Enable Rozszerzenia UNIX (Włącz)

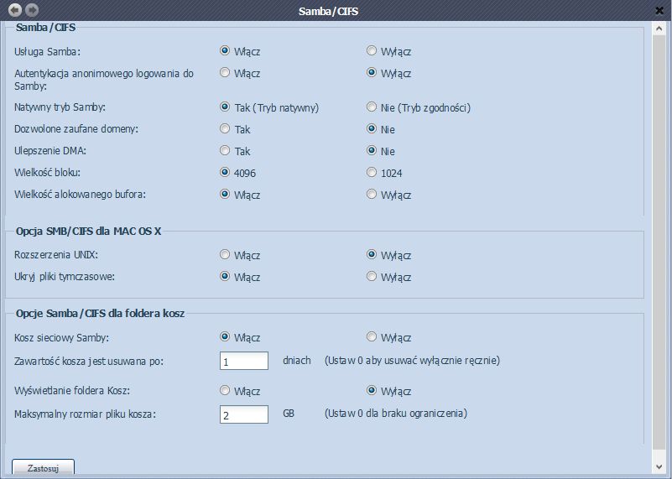225,254
